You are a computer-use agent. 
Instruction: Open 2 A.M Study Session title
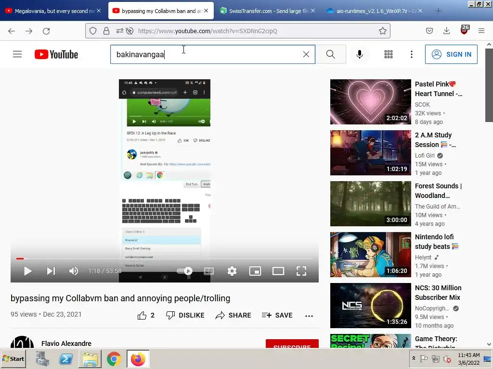[435, 140]
